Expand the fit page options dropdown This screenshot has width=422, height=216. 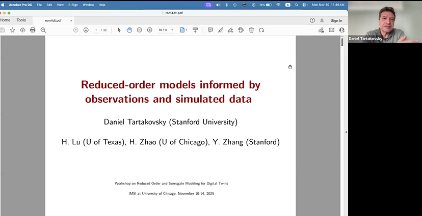tap(183, 30)
